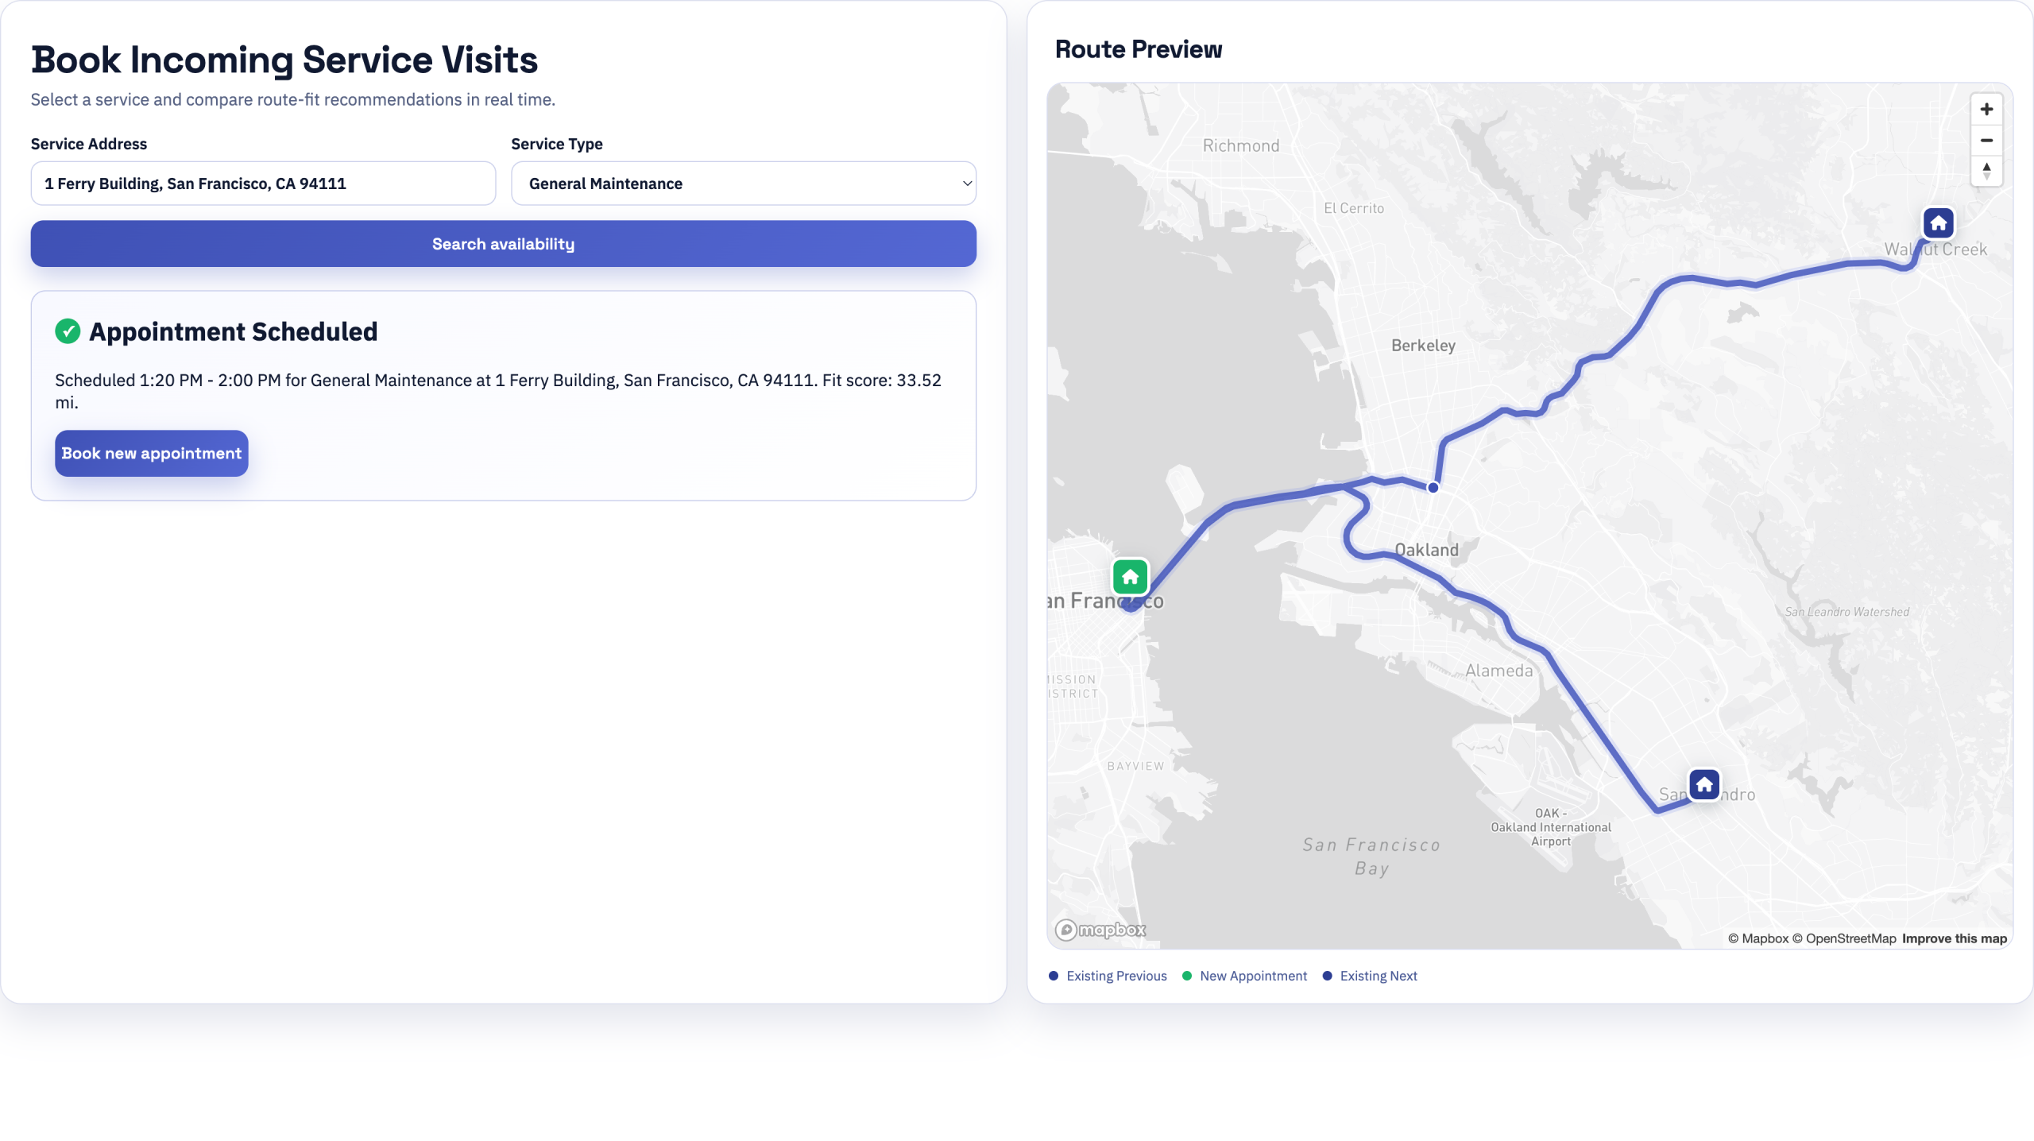Toggle the Existing Next legend dot

pyautogui.click(x=1326, y=976)
